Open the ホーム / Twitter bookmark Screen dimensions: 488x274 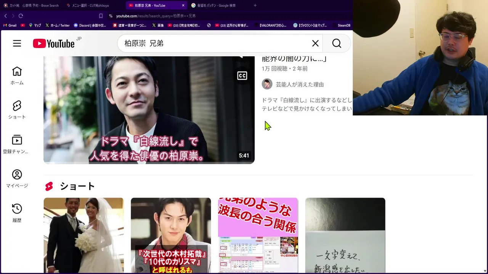click(x=57, y=25)
